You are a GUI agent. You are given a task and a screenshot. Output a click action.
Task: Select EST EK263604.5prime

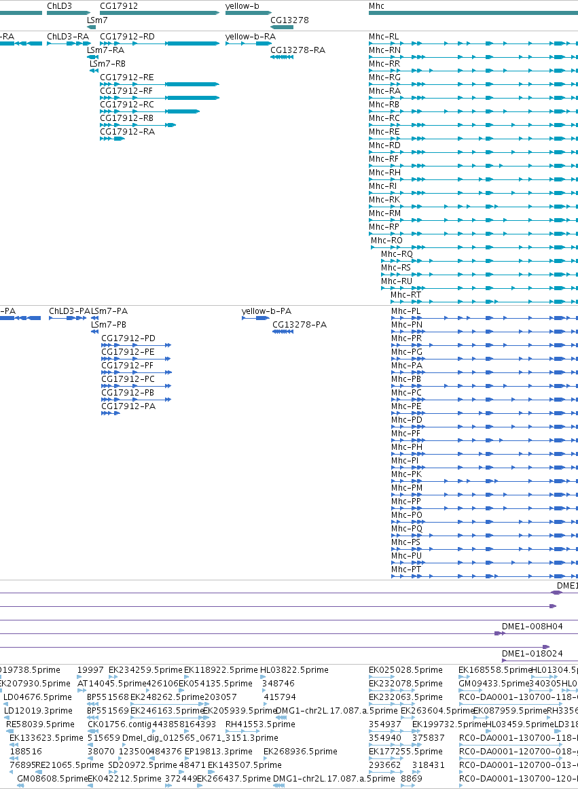tap(437, 711)
